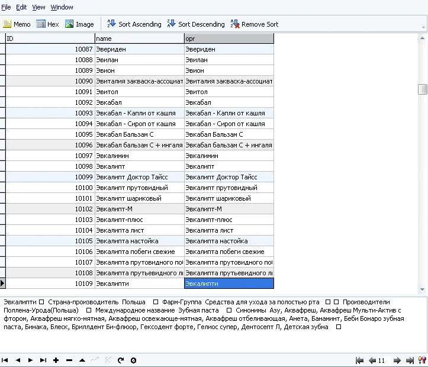Viewport: 428px width, 367px height.
Task: Jump to last record in navigator
Action: tap(43, 360)
